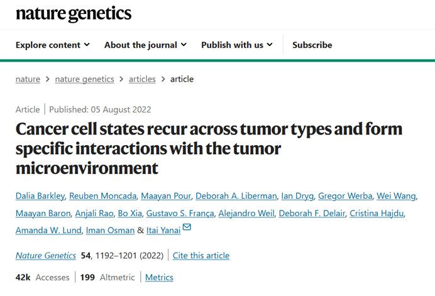Click the Subscribe link
The width and height of the screenshot is (435, 296).
coord(312,45)
